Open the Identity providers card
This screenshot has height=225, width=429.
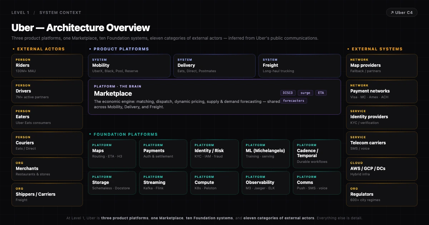click(382, 117)
